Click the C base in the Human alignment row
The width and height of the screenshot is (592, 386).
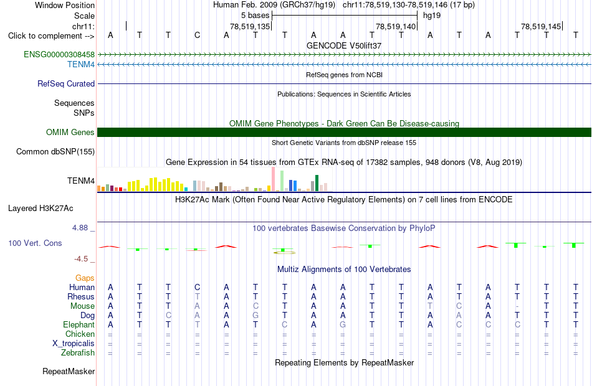click(197, 288)
